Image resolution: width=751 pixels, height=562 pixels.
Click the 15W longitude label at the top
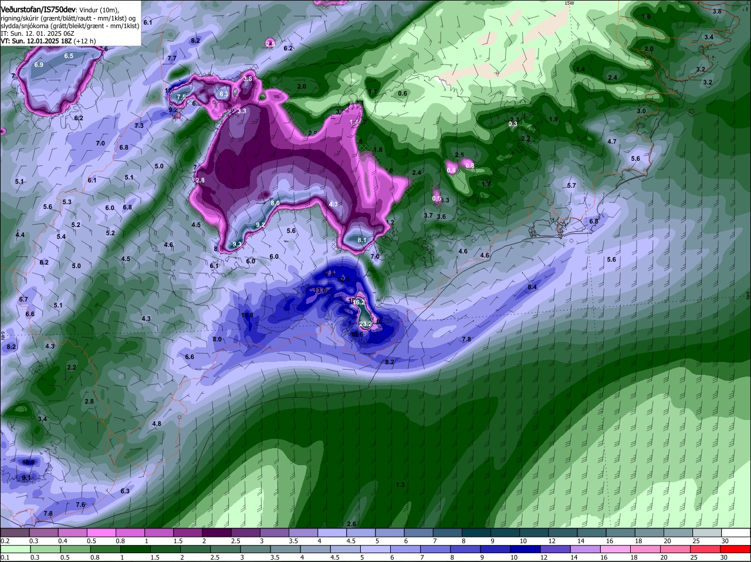click(x=569, y=3)
